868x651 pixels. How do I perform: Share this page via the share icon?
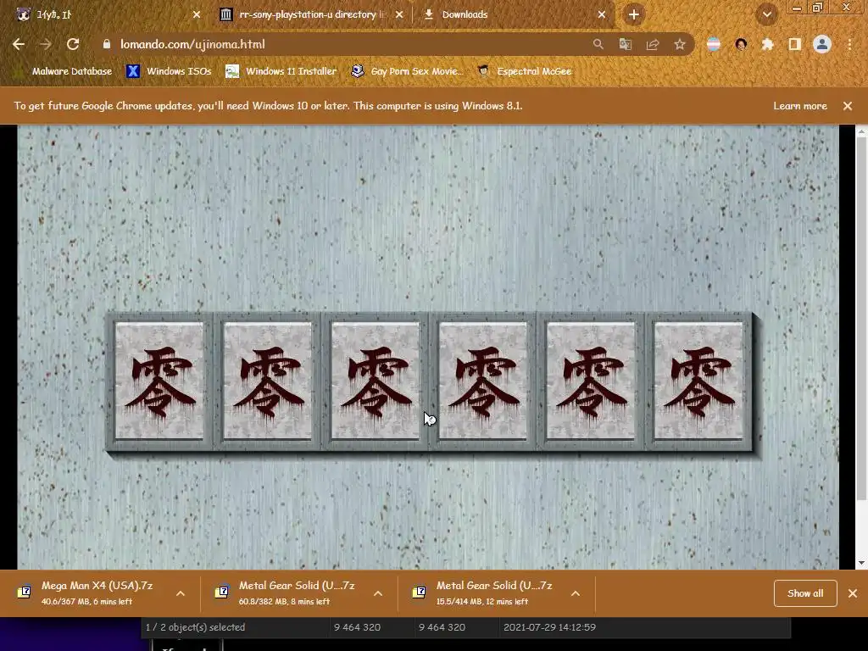(653, 44)
